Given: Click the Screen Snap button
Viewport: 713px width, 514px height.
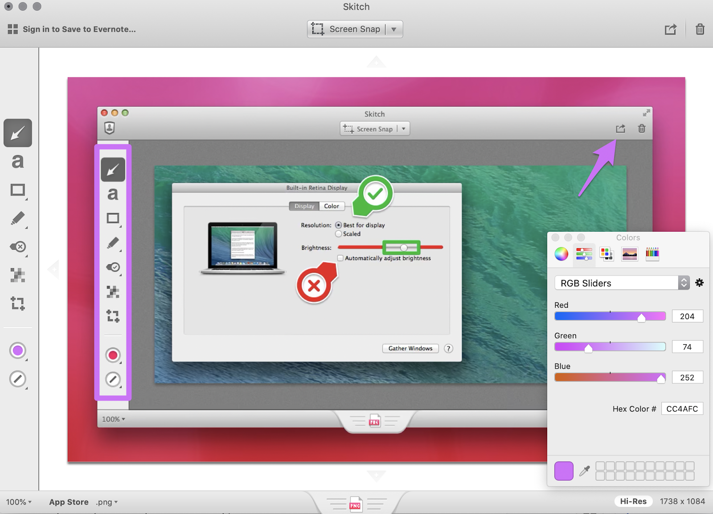Looking at the screenshot, I should [x=346, y=29].
